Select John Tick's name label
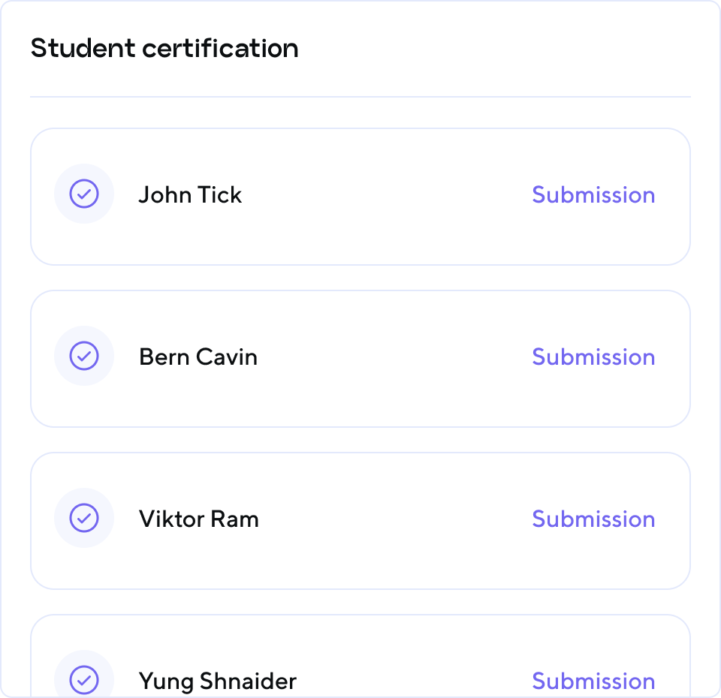Screen dimensions: 721x698 pos(190,194)
